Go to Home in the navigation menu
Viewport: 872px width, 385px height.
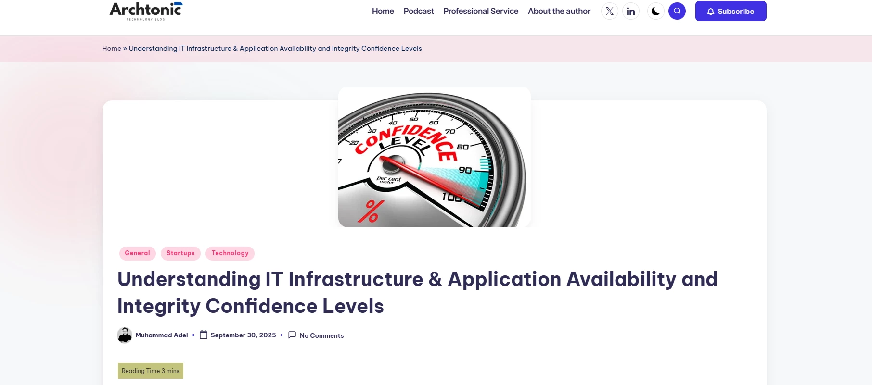point(383,11)
